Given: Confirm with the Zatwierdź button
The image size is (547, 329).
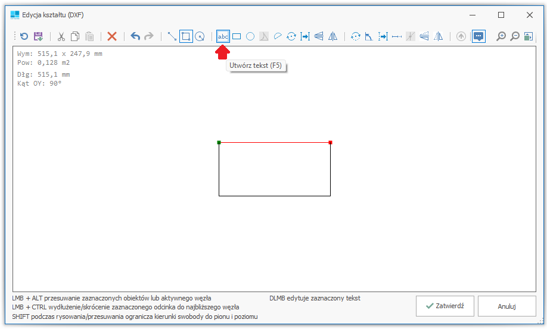Looking at the screenshot, I should point(445,306).
